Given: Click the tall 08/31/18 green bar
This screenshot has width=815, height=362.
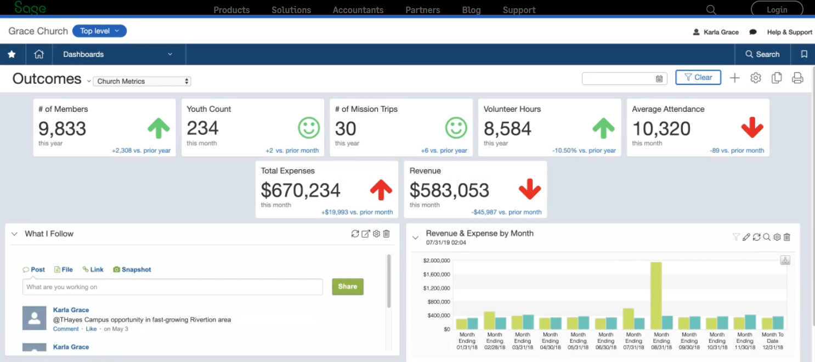Looking at the screenshot, I should tap(655, 296).
